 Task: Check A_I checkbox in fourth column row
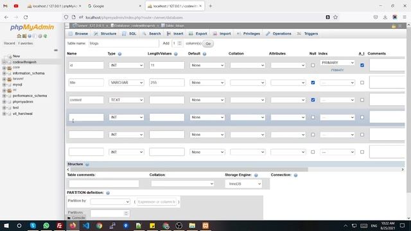pyautogui.click(x=362, y=117)
